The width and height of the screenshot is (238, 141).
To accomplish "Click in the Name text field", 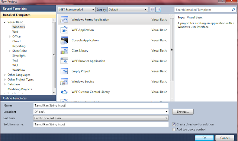I will pyautogui.click(x=101, y=105).
